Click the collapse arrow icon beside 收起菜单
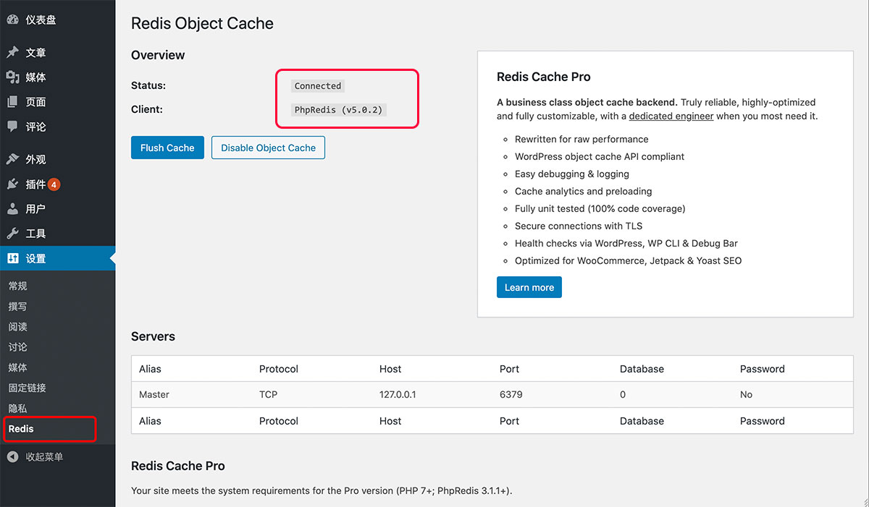The image size is (869, 507). [x=12, y=457]
